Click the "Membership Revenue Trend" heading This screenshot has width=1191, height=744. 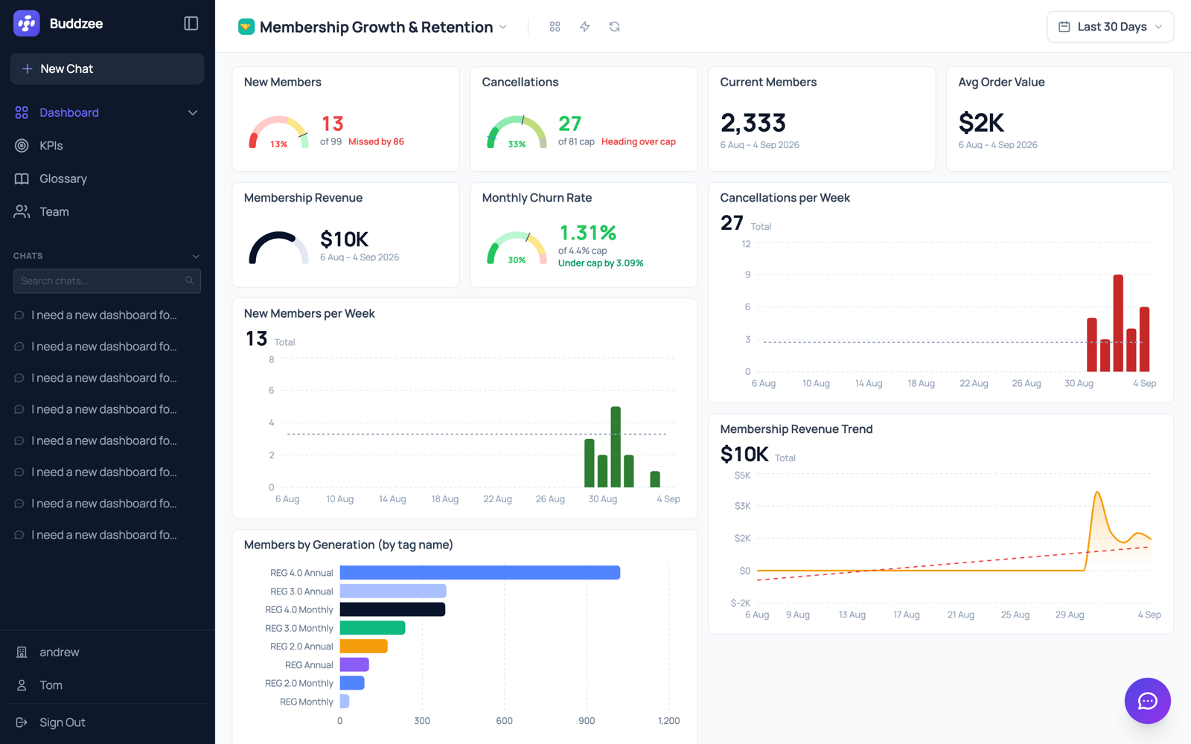click(796, 429)
